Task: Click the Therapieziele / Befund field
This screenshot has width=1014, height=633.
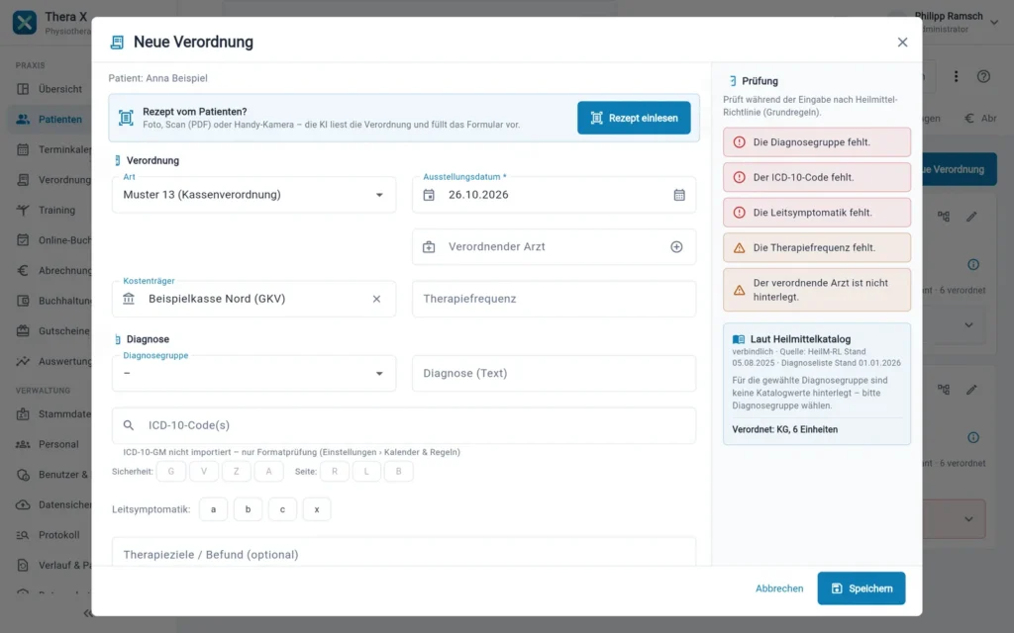Action: tap(404, 554)
